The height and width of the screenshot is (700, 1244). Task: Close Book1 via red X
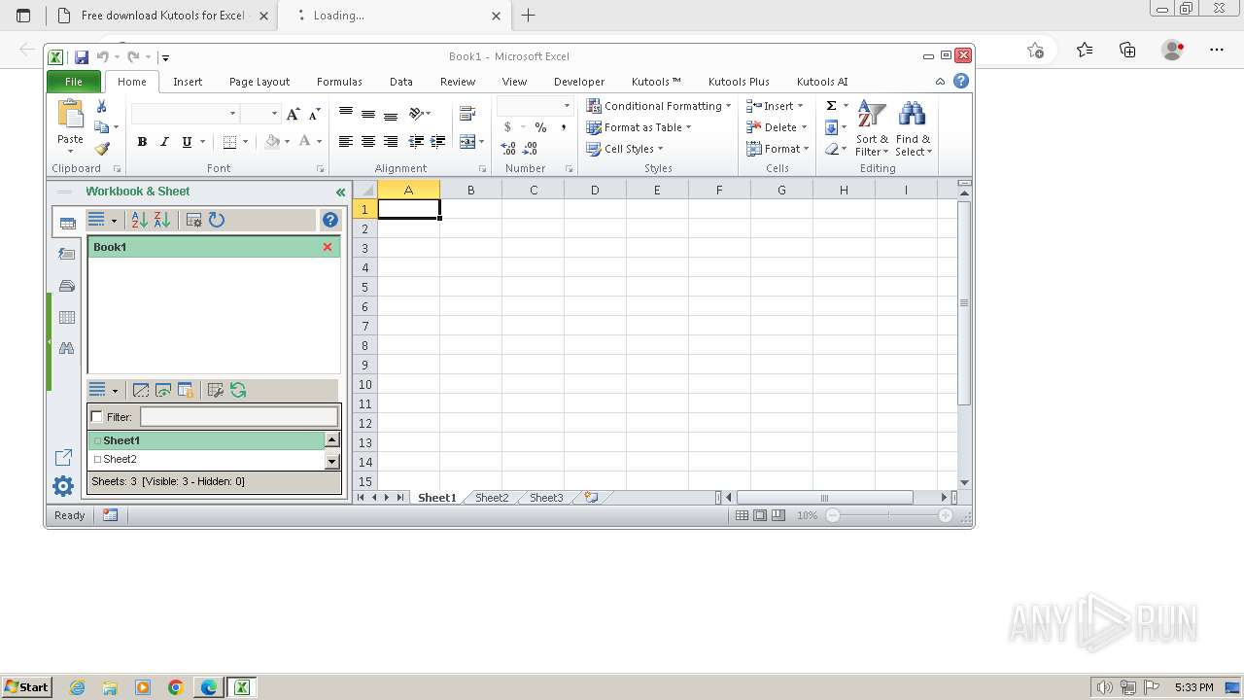coord(328,247)
